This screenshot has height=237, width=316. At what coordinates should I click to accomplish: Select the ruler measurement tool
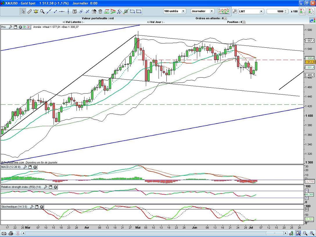[29, 11]
